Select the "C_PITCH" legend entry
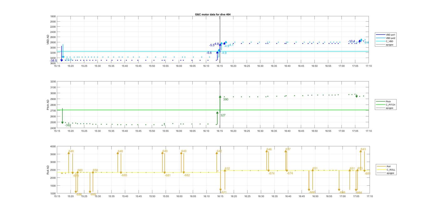The image size is (438, 217). [x=386, y=105]
